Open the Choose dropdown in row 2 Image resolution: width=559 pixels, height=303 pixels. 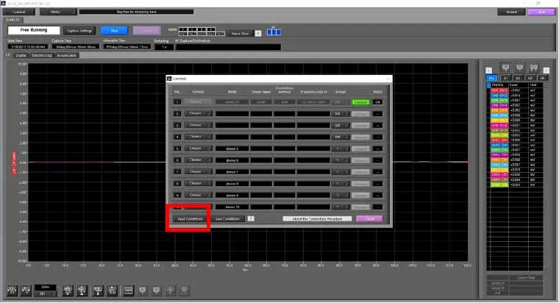coord(199,113)
